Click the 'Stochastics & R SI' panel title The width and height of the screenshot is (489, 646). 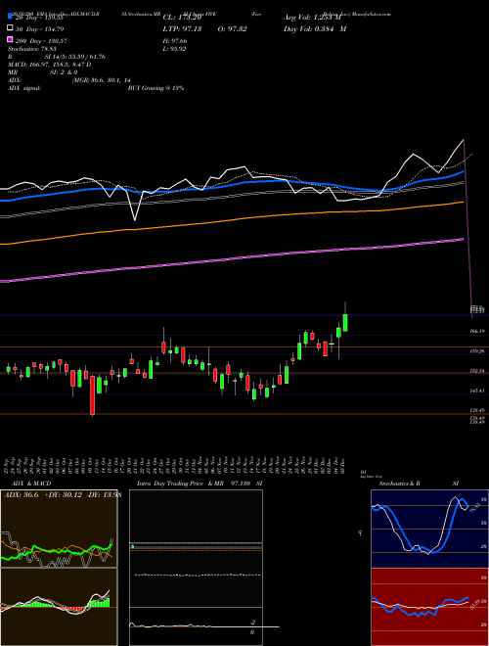point(419,484)
